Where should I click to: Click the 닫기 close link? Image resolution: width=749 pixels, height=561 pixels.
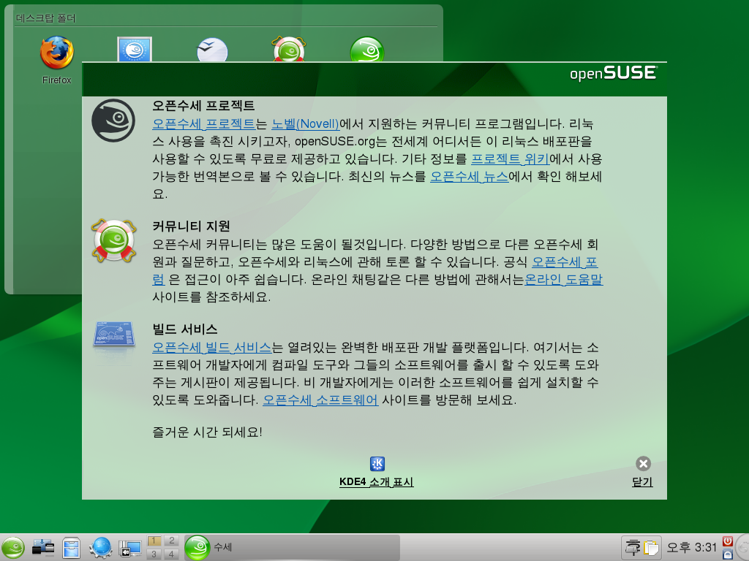coord(642,482)
